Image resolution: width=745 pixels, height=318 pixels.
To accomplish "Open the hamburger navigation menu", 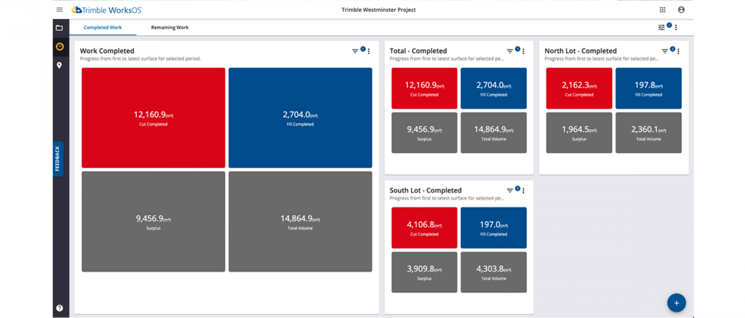I will tap(60, 10).
